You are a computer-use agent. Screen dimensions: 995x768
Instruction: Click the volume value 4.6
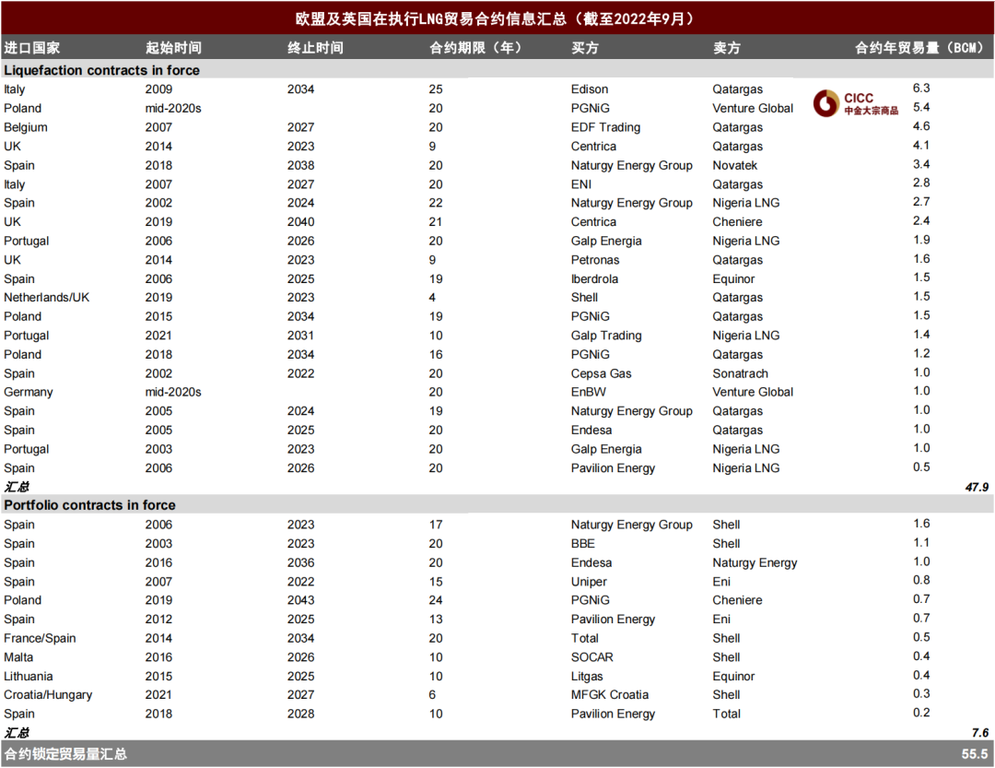click(x=921, y=125)
